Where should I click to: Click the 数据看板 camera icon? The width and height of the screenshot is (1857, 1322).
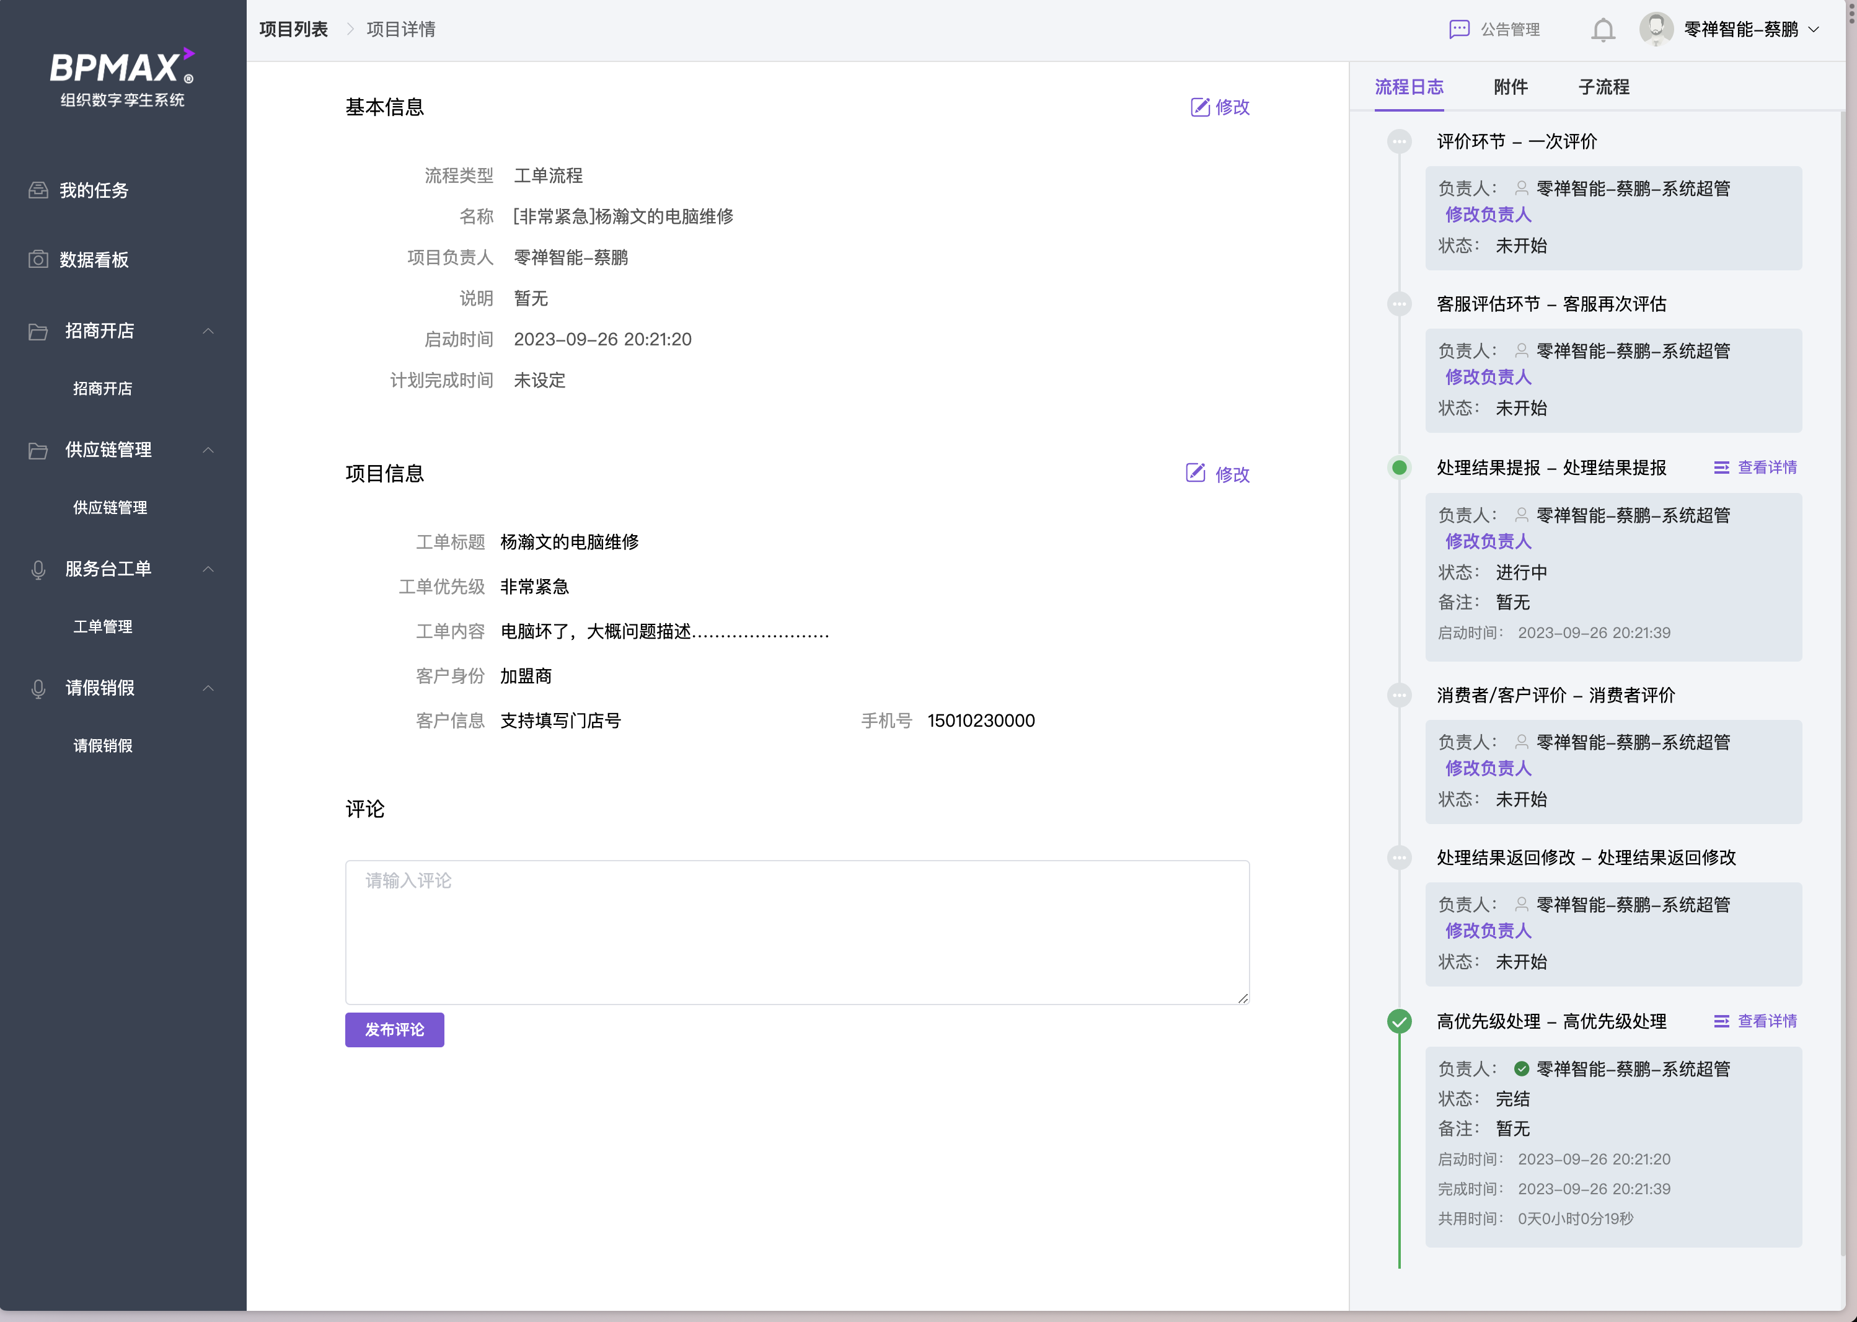coord(38,260)
